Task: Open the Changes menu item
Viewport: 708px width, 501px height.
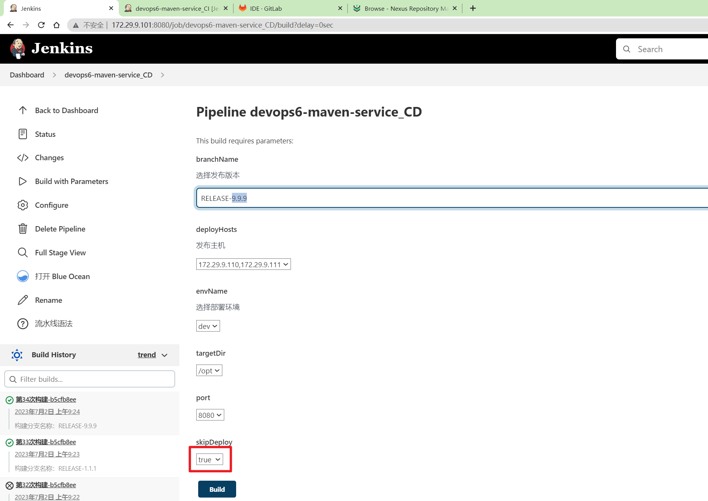Action: click(49, 158)
